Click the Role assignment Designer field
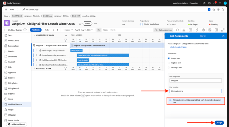 (x=195, y=80)
